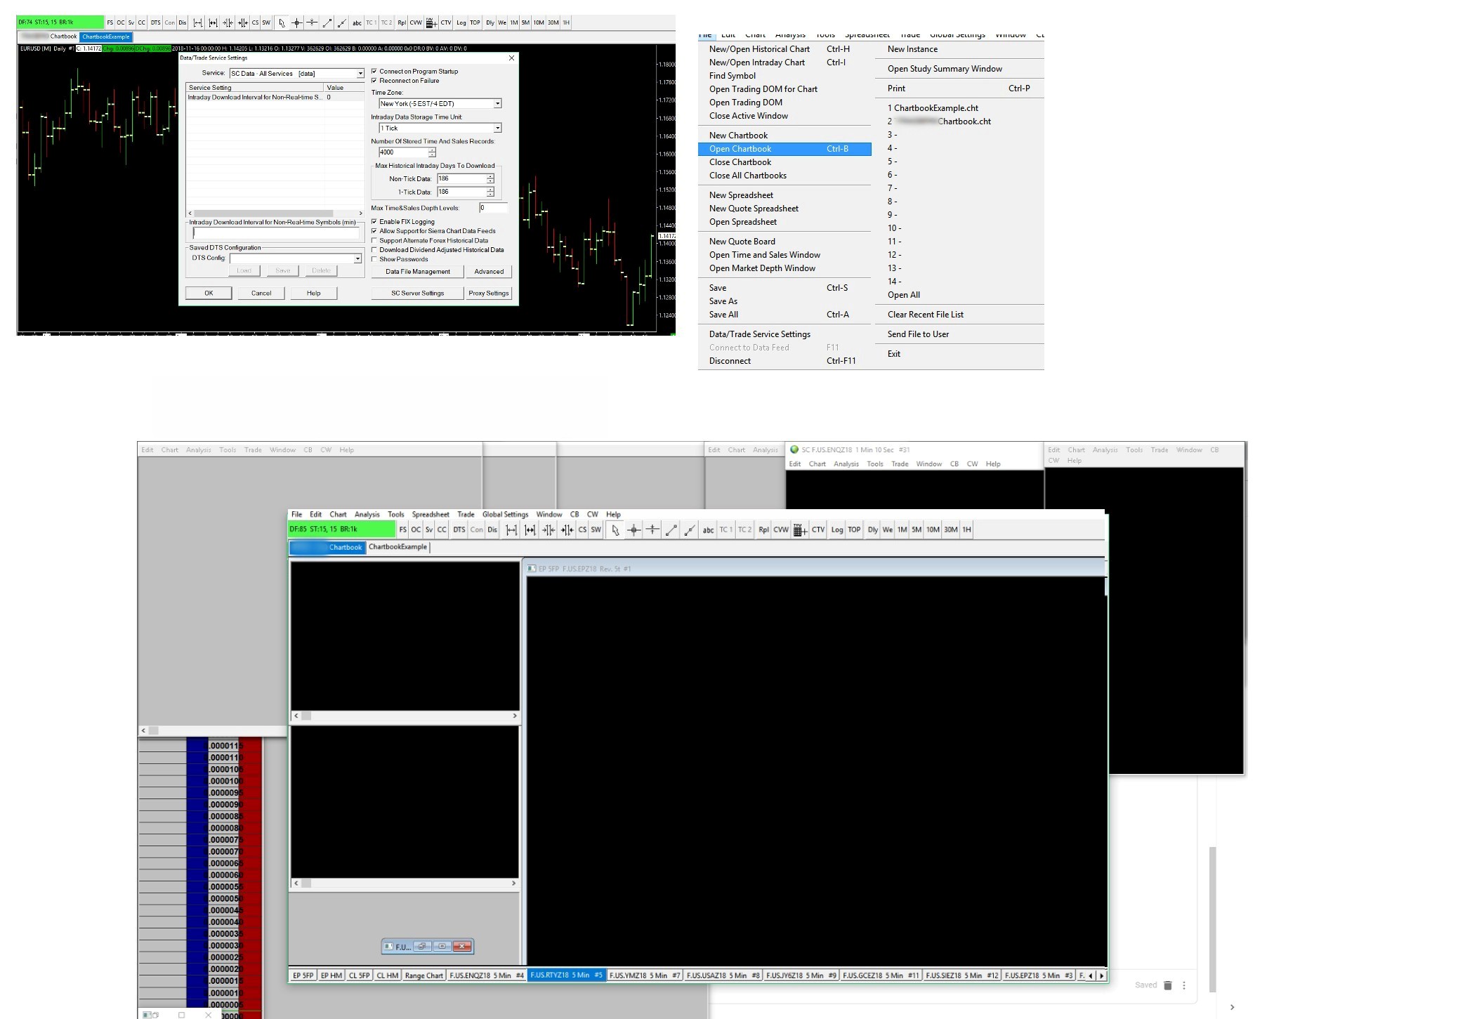Click the abc text tool in lower toolbar

[x=708, y=530]
